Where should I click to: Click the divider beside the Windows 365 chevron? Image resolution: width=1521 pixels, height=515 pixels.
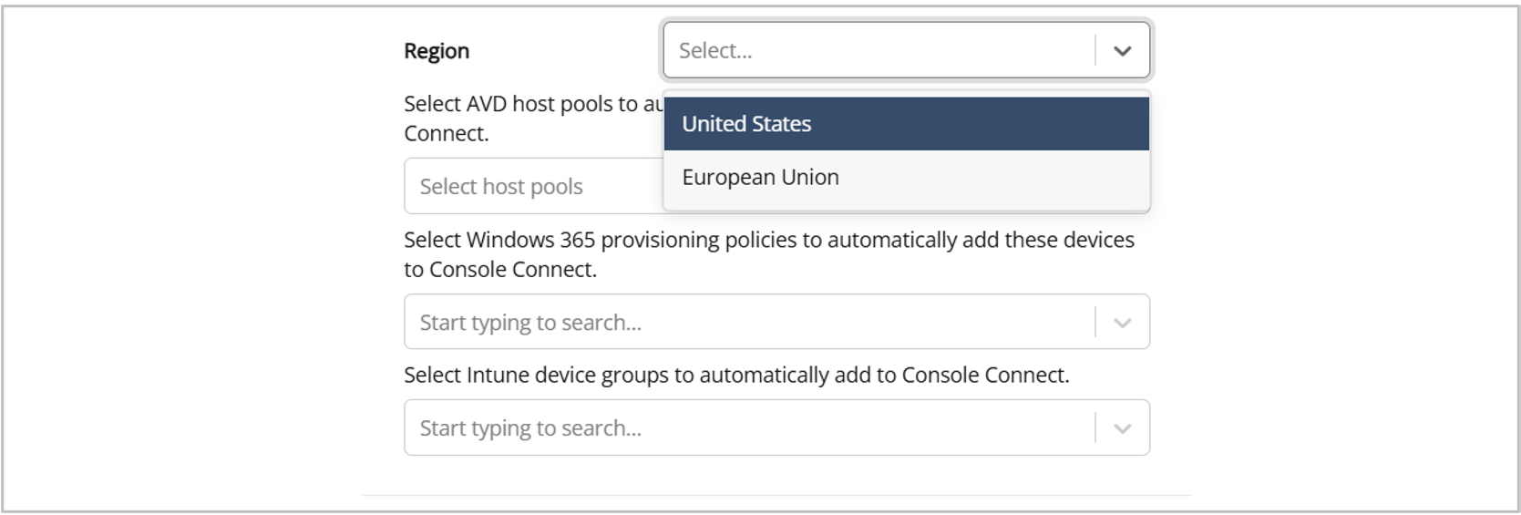tap(1095, 323)
